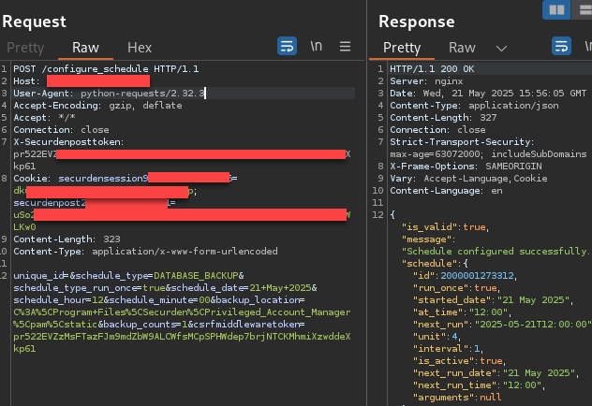The width and height of the screenshot is (592, 406).
Task: Open the Request editor hamburger options menu
Action: [345, 46]
